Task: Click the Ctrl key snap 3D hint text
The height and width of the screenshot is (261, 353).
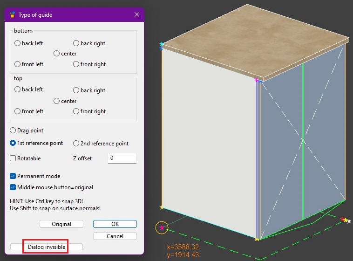Action: pyautogui.click(x=47, y=201)
